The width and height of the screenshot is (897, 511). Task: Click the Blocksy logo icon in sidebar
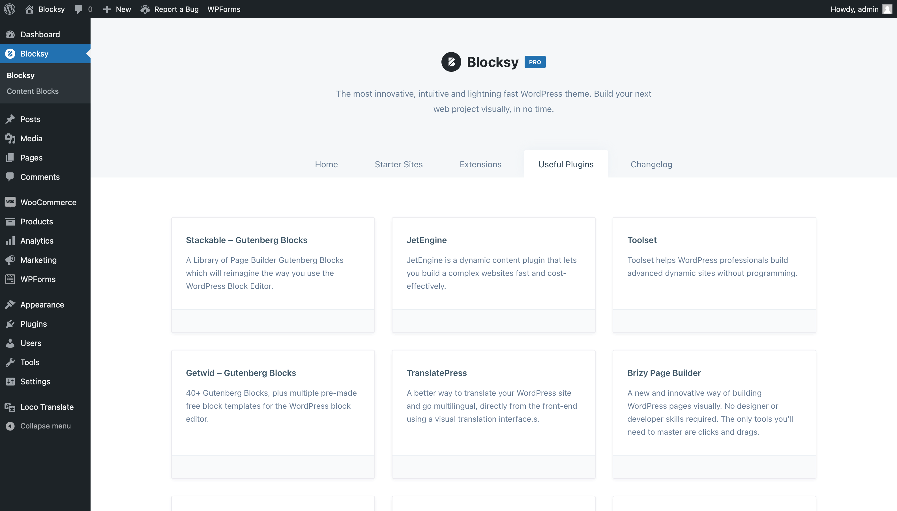pos(10,54)
